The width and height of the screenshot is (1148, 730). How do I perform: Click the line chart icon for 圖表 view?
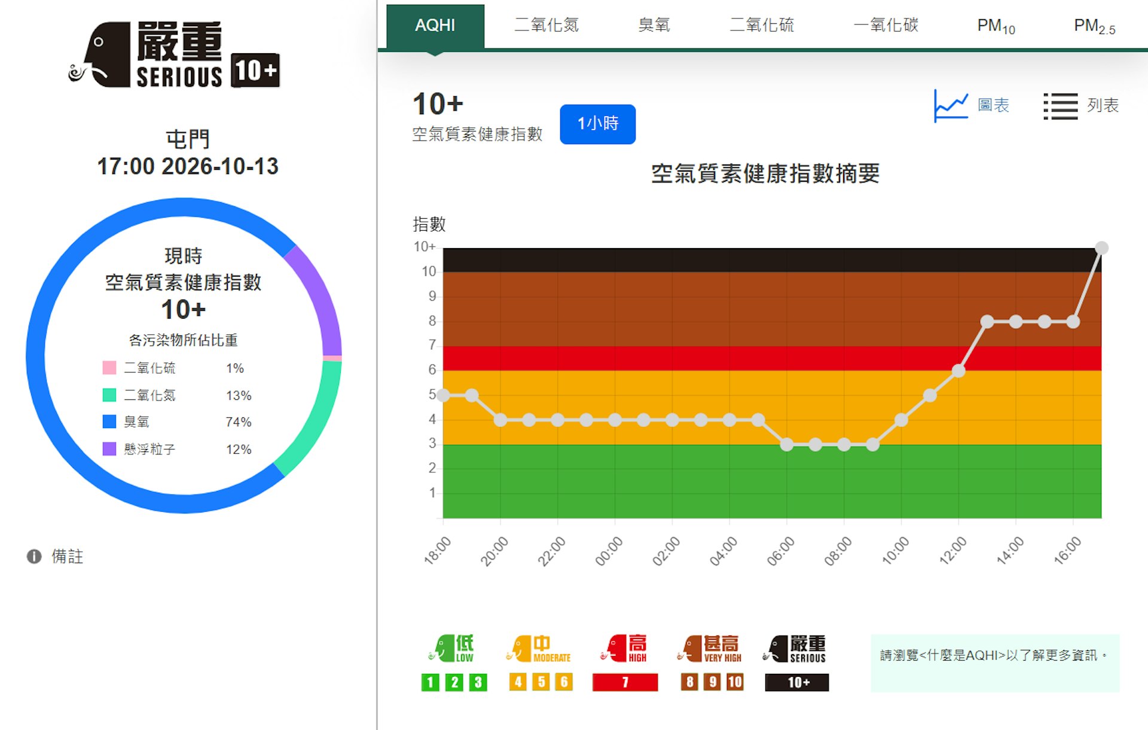pos(951,106)
